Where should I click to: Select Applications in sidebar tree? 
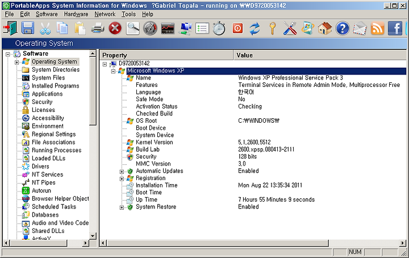point(47,94)
